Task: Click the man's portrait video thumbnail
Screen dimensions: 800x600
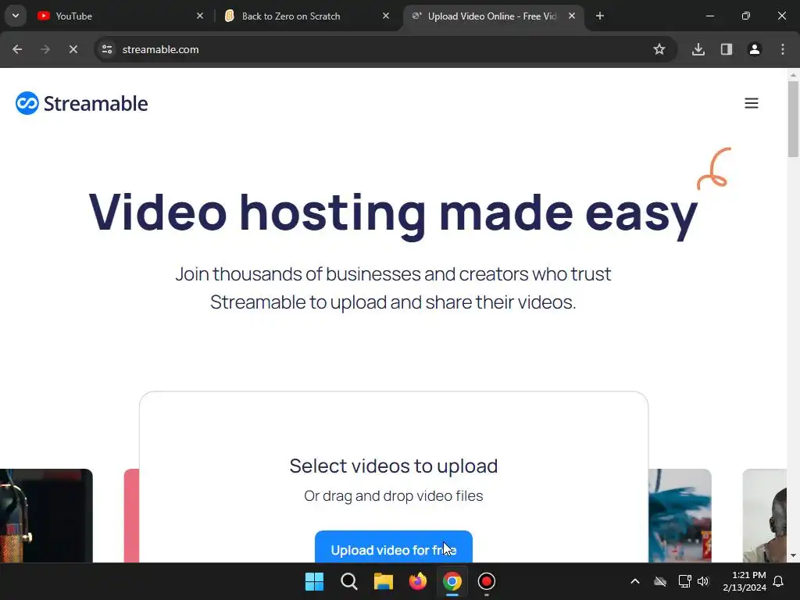Action: pyautogui.click(x=764, y=516)
